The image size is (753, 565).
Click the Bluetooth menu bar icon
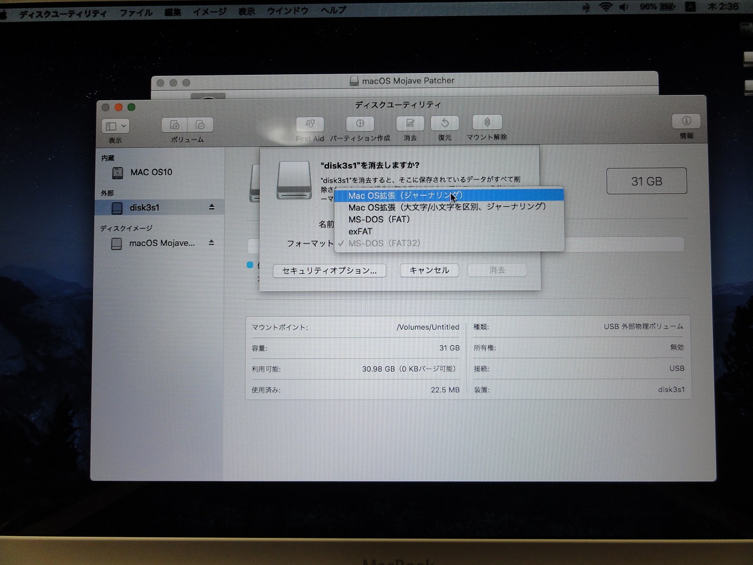[586, 7]
